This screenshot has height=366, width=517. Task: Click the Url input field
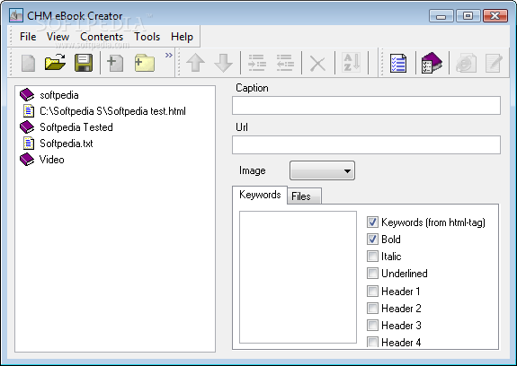click(366, 144)
